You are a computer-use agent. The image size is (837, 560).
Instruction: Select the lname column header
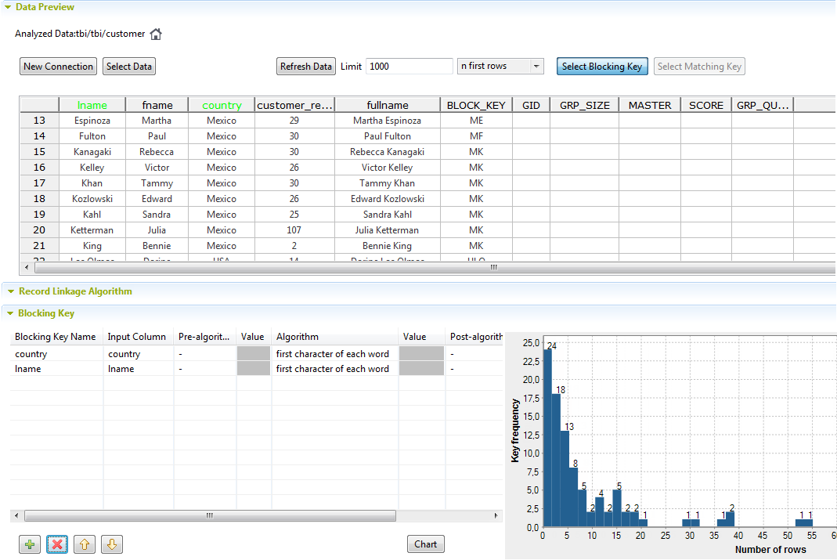(92, 105)
